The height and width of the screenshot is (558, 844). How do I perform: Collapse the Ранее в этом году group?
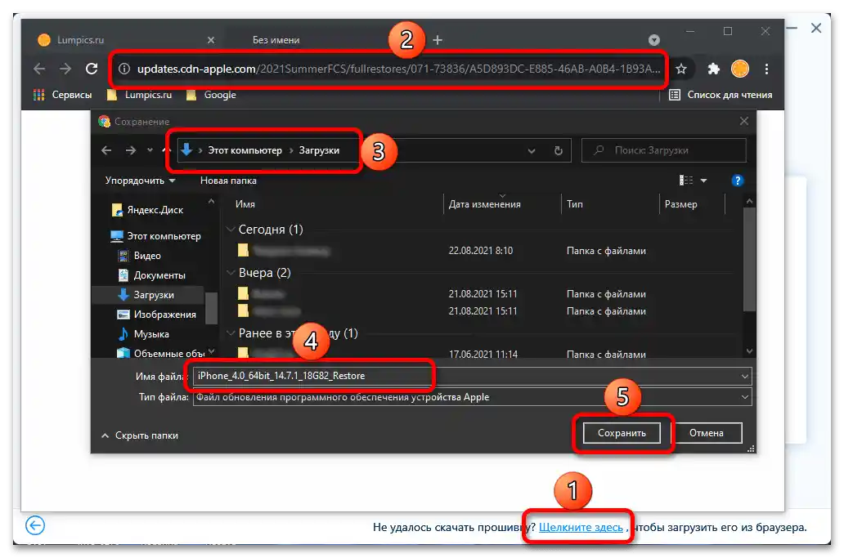point(231,333)
